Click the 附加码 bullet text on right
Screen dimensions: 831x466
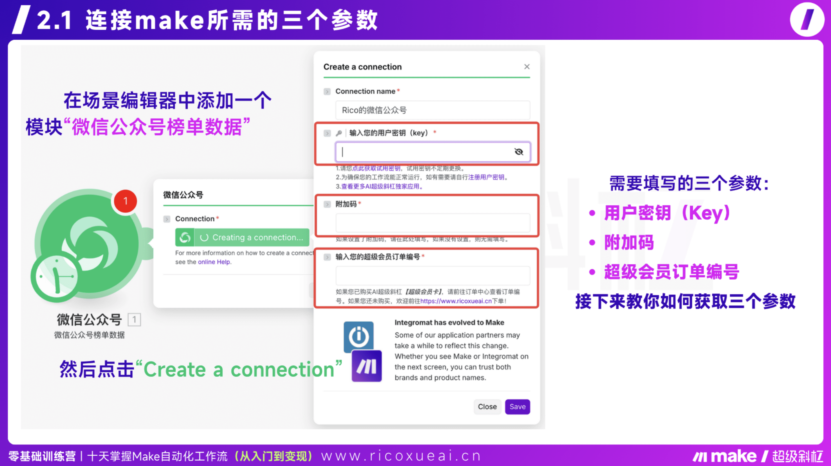tap(629, 242)
